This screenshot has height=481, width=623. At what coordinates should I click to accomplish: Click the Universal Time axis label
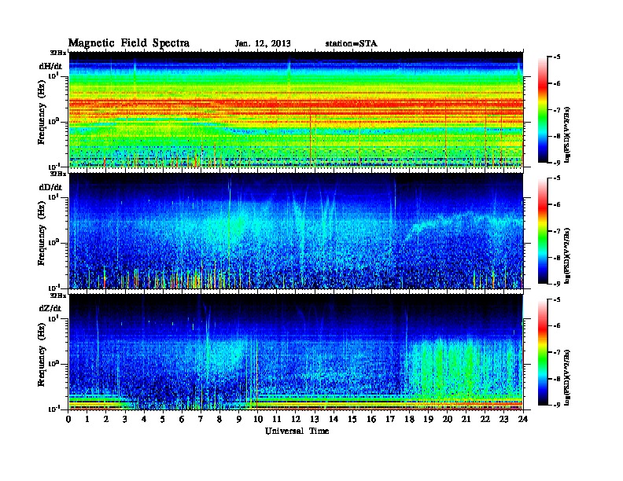click(297, 431)
